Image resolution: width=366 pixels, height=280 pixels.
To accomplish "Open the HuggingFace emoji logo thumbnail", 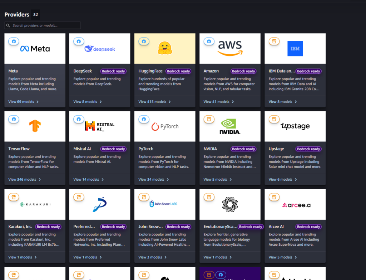I will click(x=165, y=48).
